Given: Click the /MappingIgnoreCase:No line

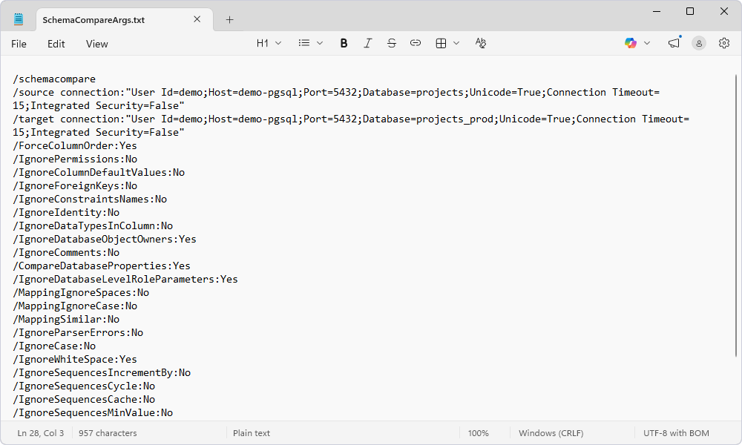Looking at the screenshot, I should [75, 306].
